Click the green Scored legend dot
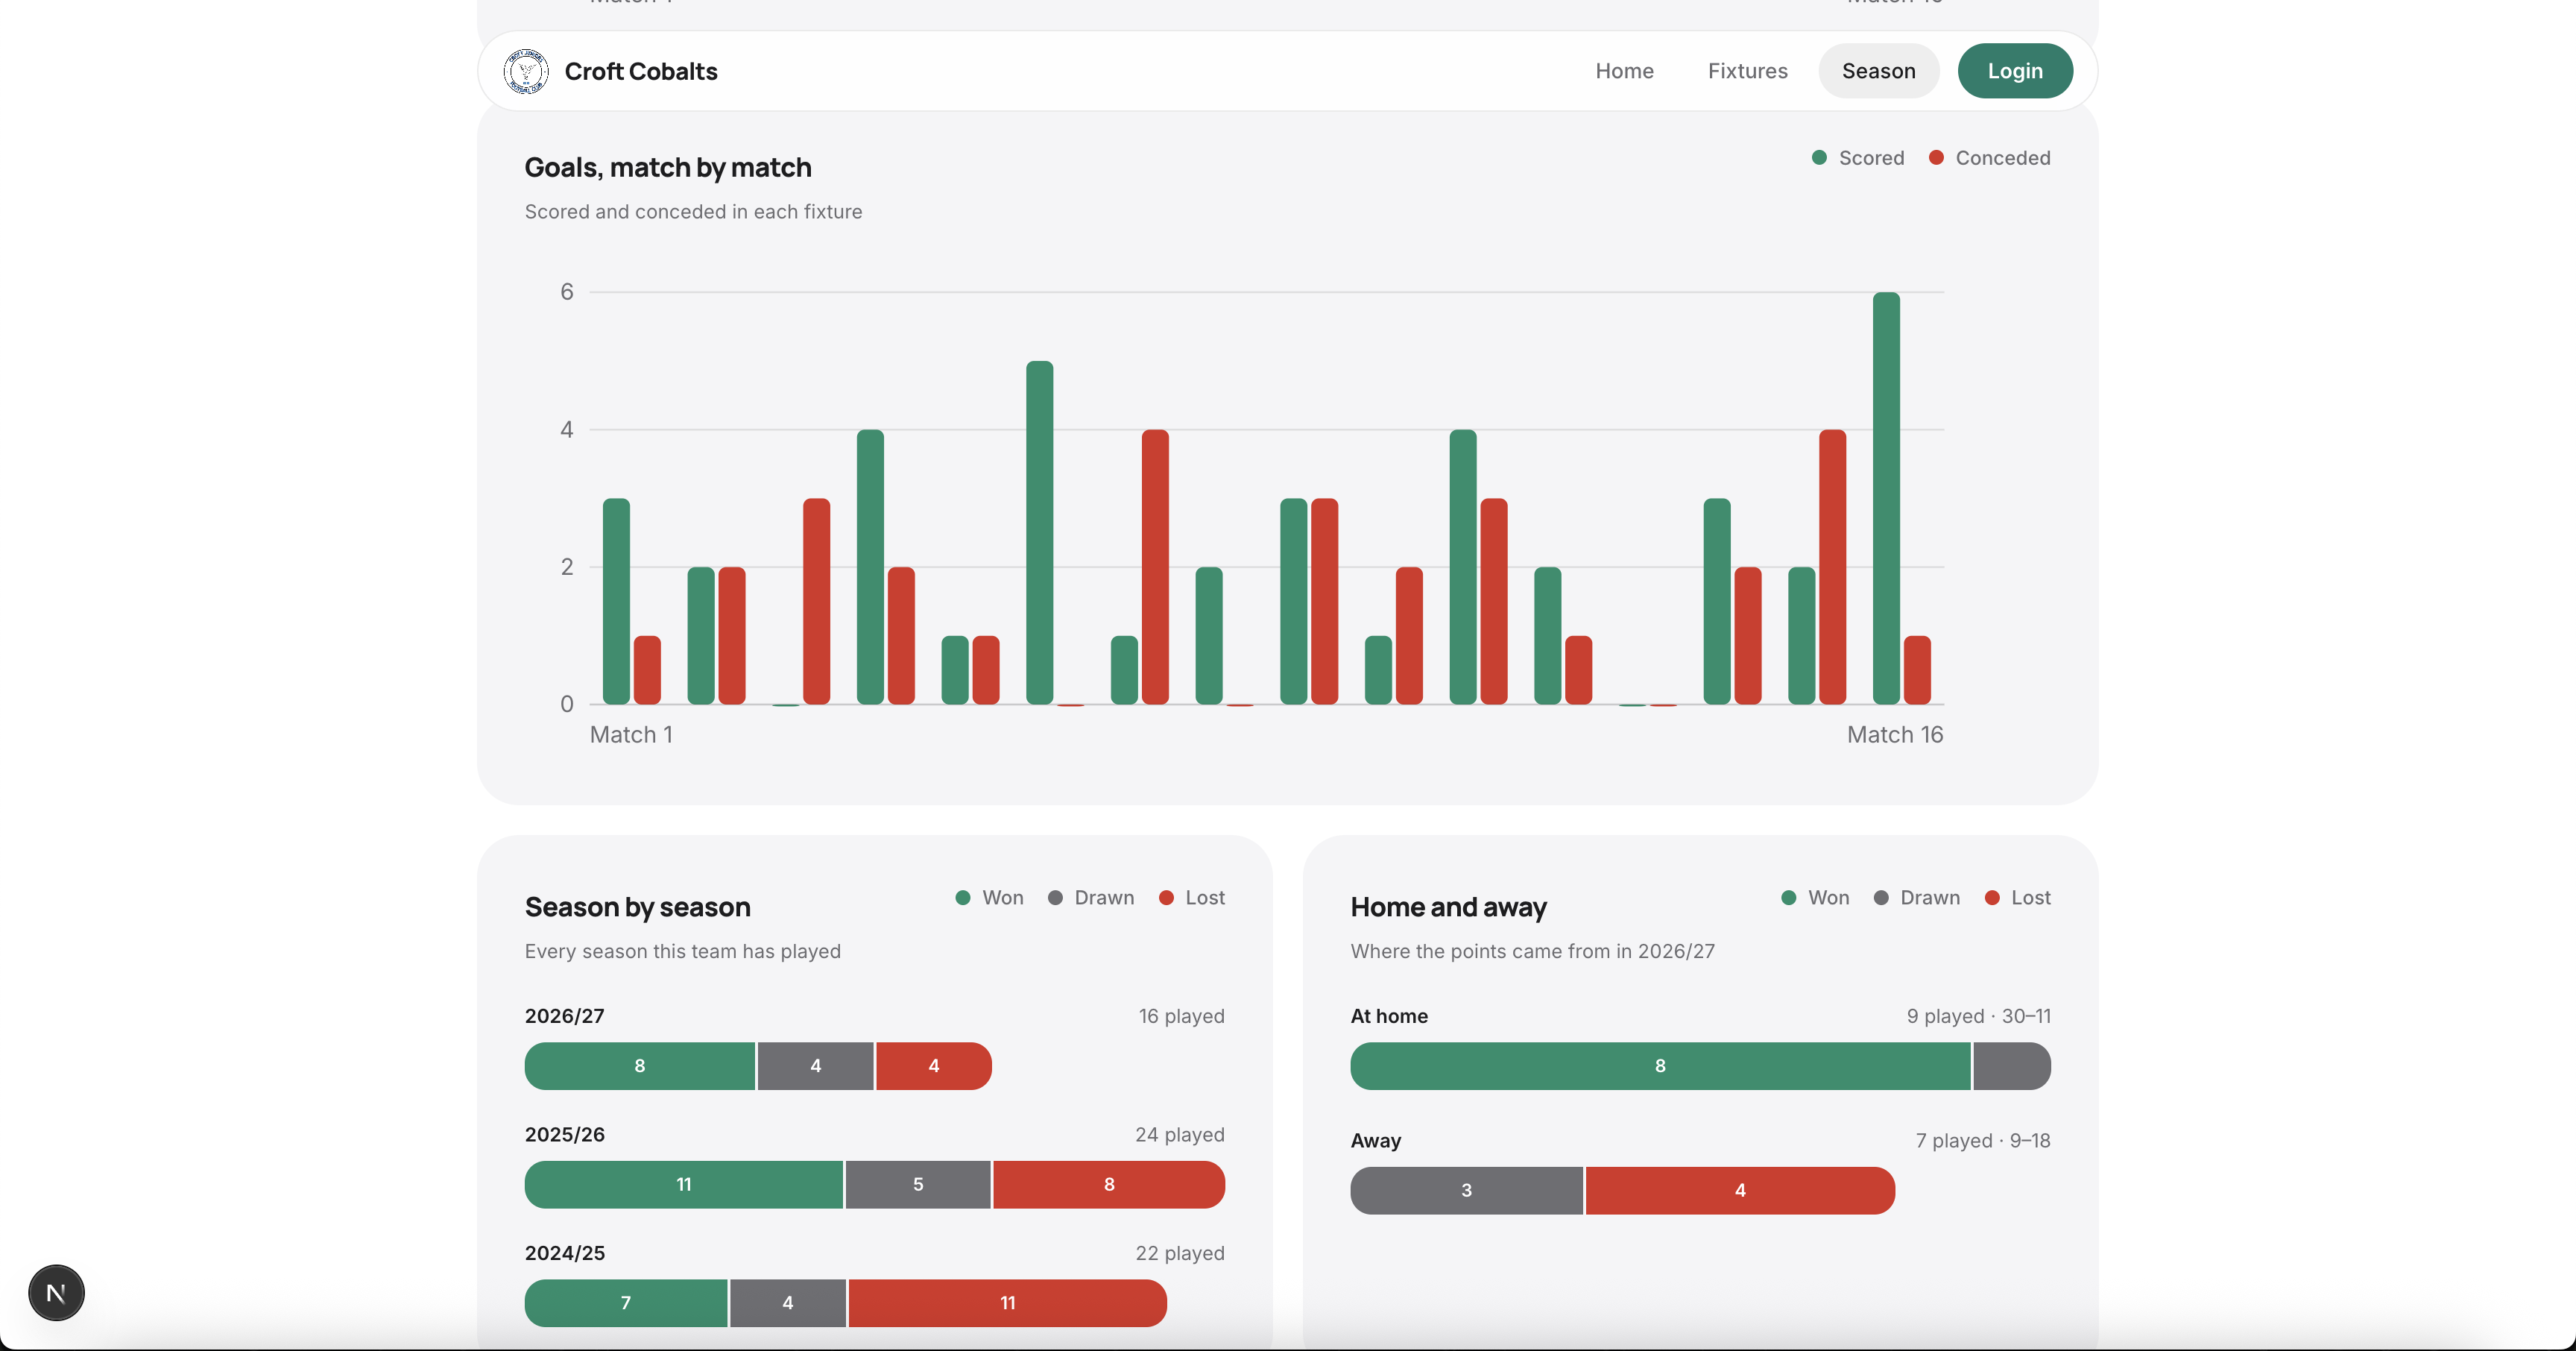The height and width of the screenshot is (1351, 2576). point(1819,158)
